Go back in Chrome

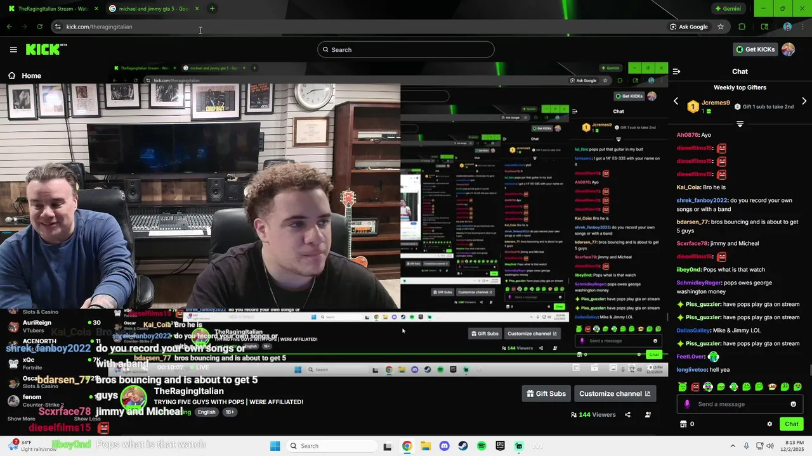click(9, 27)
